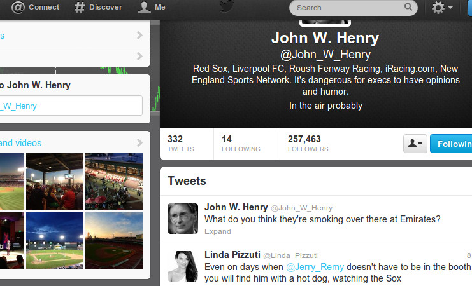Click the search magnifier icon
Screen dimensions: 472x286
point(408,6)
